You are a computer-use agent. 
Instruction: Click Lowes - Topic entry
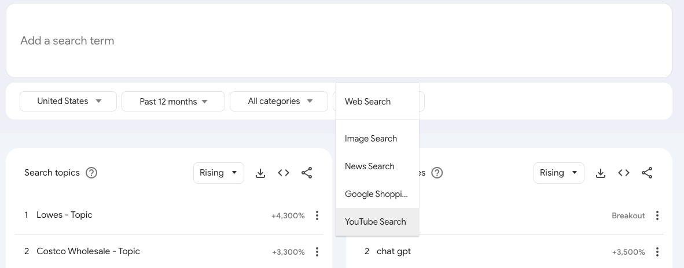(x=65, y=215)
